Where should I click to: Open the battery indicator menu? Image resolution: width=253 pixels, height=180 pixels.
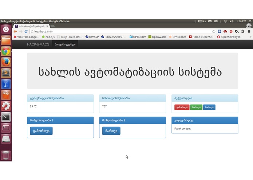tap(216, 21)
